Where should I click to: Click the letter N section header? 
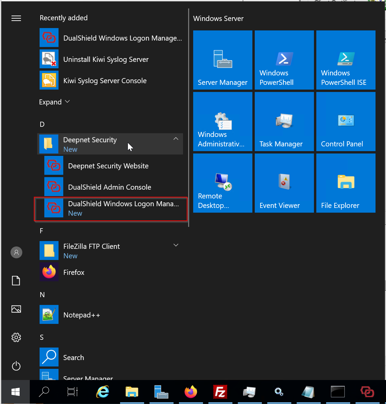pyautogui.click(x=42, y=294)
